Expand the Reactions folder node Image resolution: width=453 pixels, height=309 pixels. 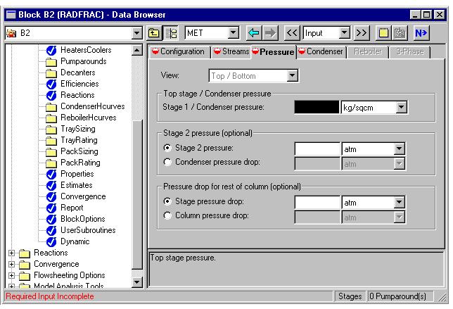pyautogui.click(x=11, y=253)
